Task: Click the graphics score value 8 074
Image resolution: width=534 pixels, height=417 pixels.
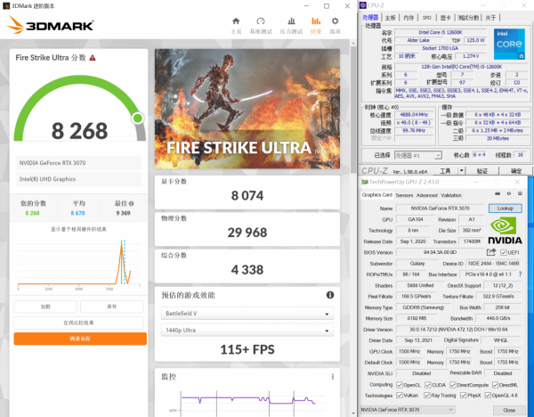Action: coord(247,196)
